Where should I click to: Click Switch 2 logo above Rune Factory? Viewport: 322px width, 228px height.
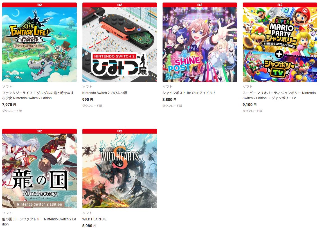click(x=39, y=131)
